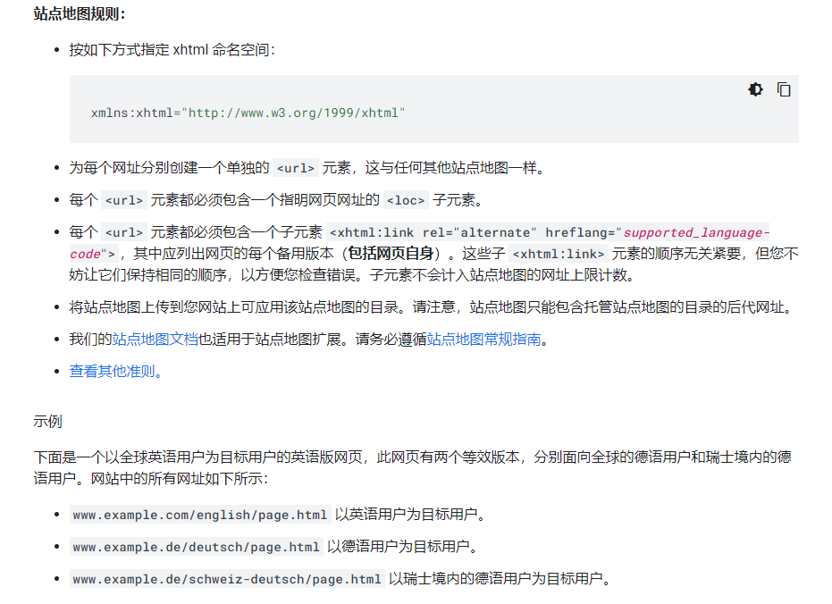This screenshot has height=604, width=832.
Task: Click text 按如下方式指定 xhtml 命名空间
Action: 172,50
